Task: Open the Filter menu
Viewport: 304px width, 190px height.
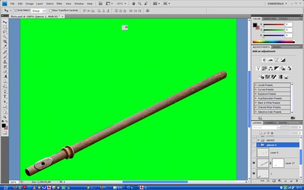Action: tap(59, 4)
